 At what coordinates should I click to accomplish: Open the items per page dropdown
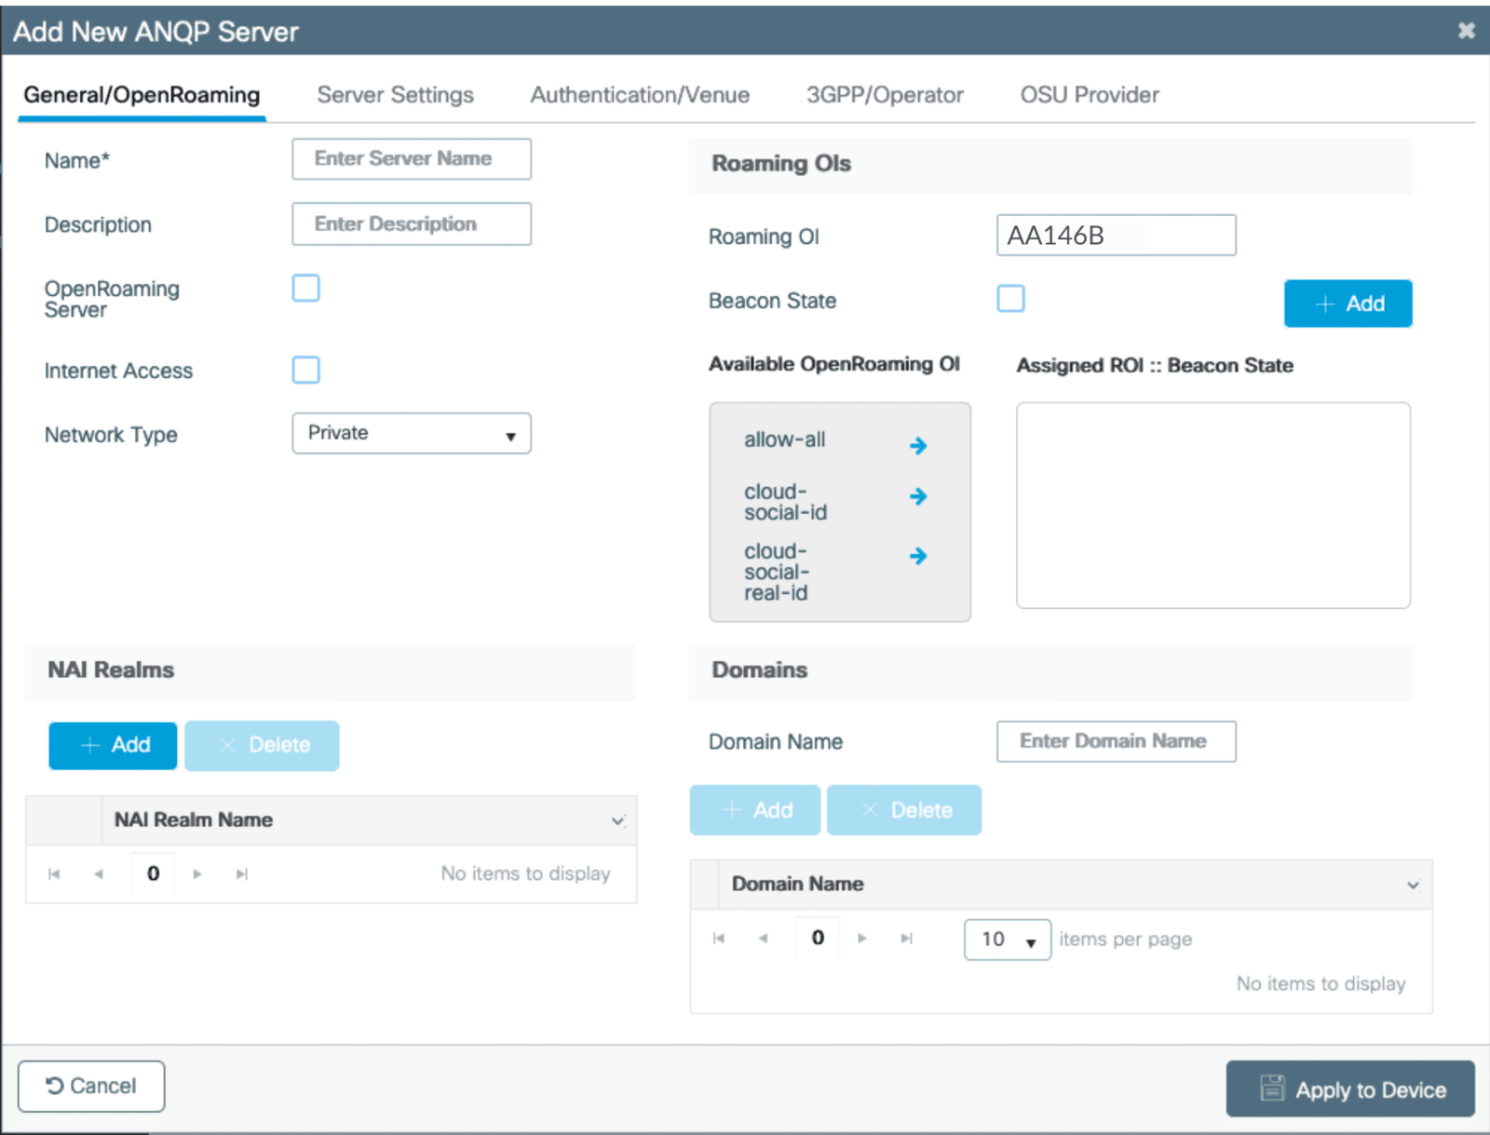click(1007, 939)
